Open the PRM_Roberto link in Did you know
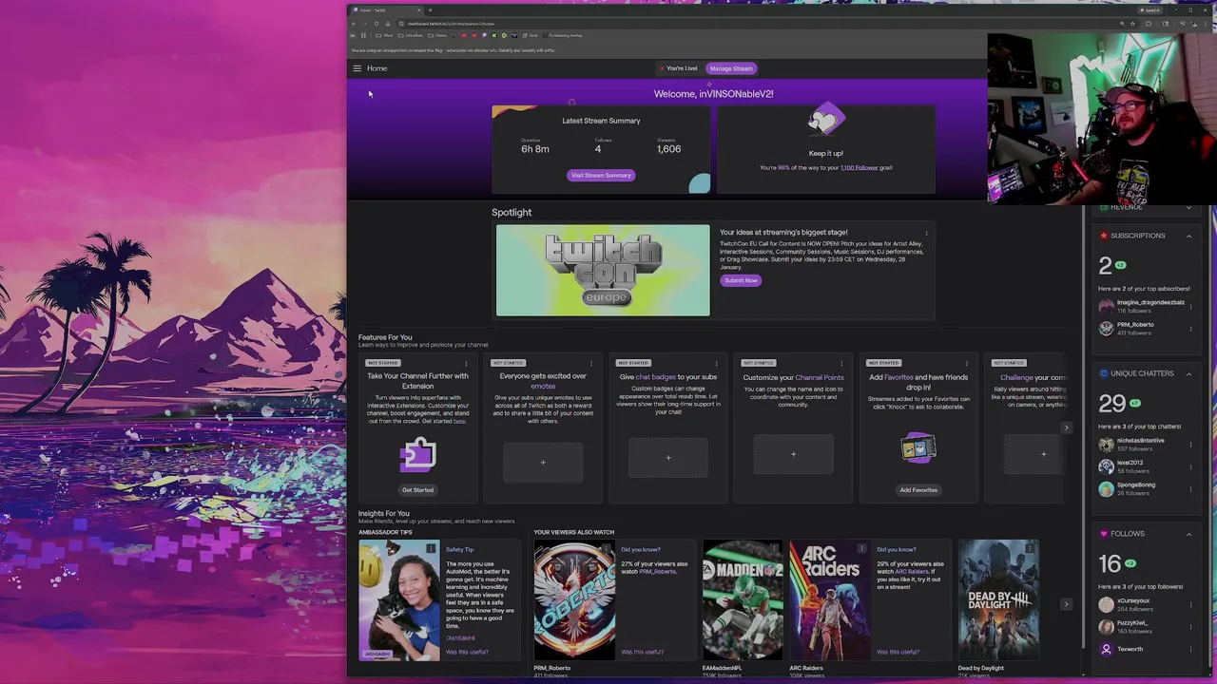This screenshot has width=1217, height=684. click(x=658, y=572)
